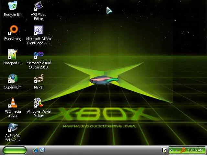The width and height of the screenshot is (207, 155).
Task: Click the Windows Movie Maker shortcut
Action: pos(38,103)
